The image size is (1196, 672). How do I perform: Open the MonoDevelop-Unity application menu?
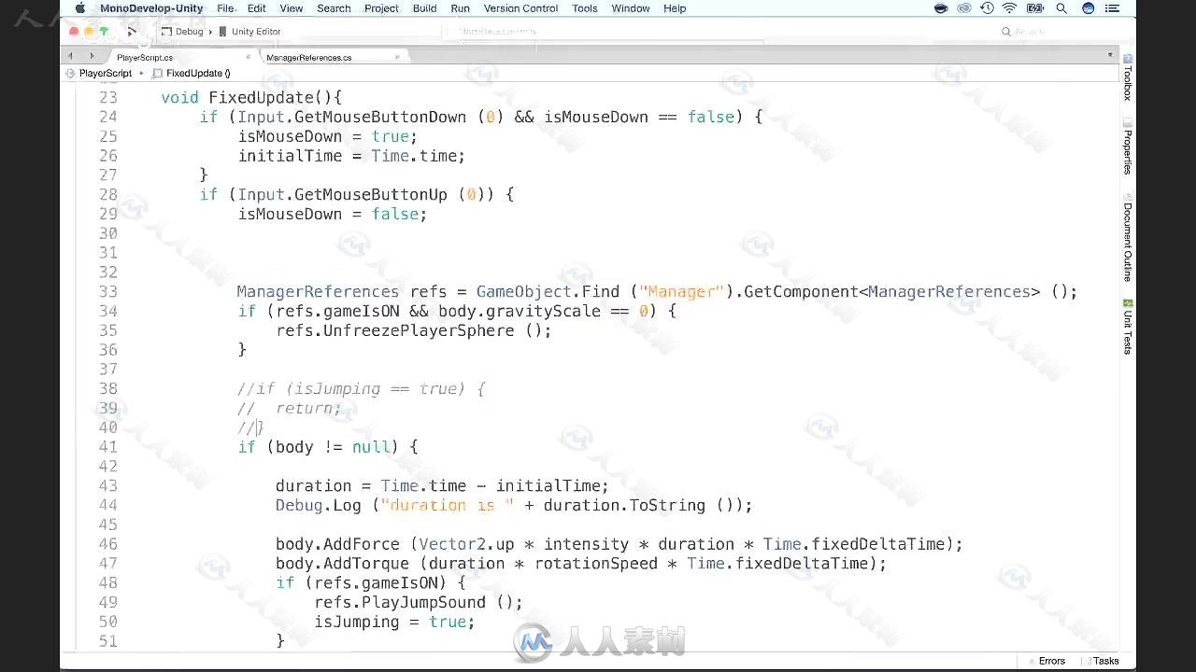(151, 8)
